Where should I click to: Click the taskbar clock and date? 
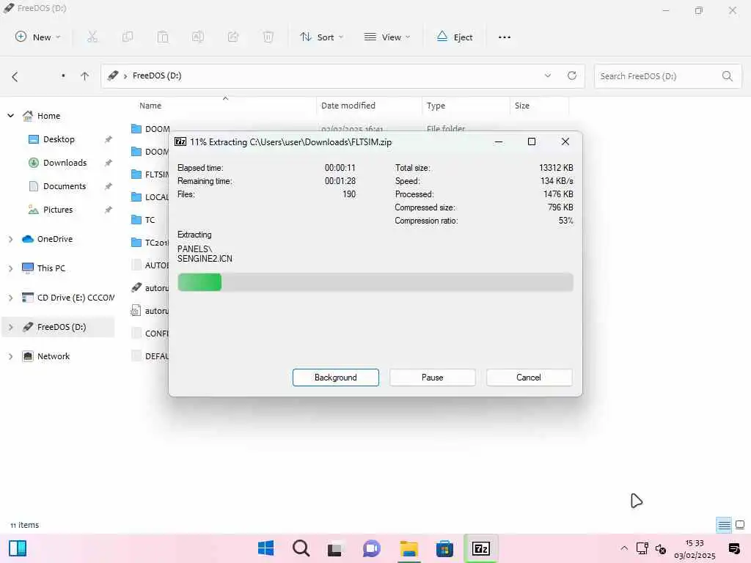(695, 549)
